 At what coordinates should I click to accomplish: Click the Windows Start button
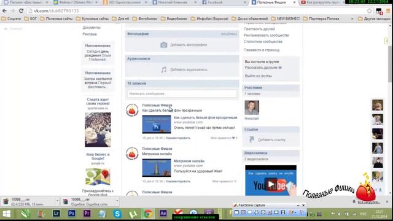click(7, 214)
